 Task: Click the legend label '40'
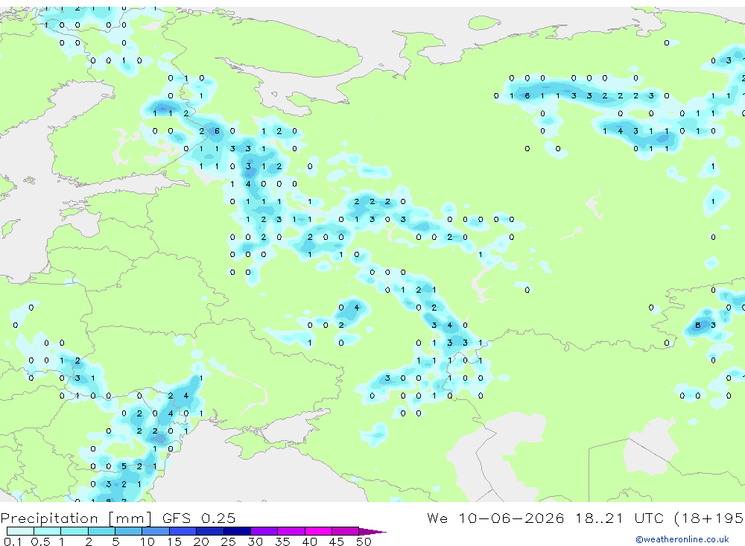pyautogui.click(x=309, y=542)
